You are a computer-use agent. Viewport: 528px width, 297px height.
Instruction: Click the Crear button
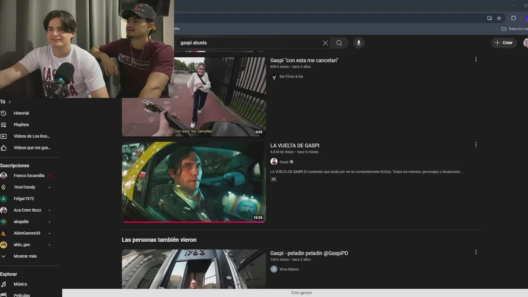(504, 43)
